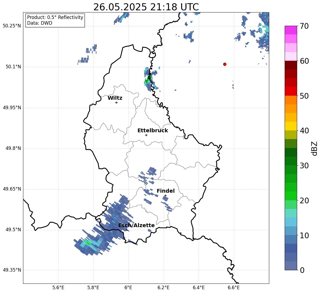Image resolution: width=321 pixels, height=293 pixels.
Task: Click the 50 colorbar tick label
Action: [x=304, y=96]
